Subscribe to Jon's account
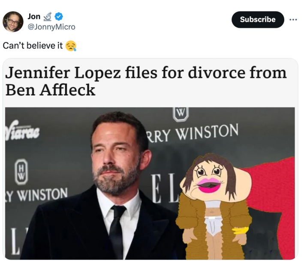Viewport: 304px width, 269px height. (x=258, y=20)
